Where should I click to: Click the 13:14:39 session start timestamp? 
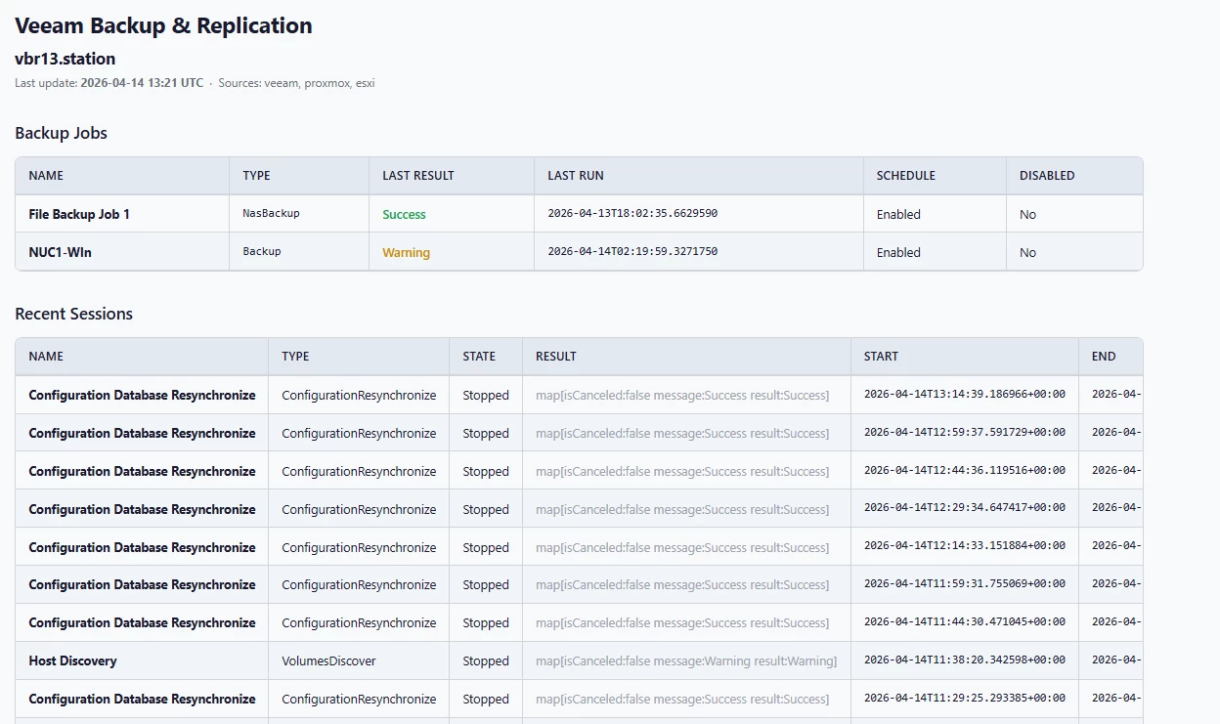click(964, 395)
